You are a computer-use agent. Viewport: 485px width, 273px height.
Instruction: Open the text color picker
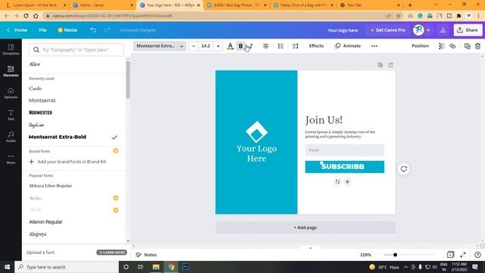coord(230,46)
